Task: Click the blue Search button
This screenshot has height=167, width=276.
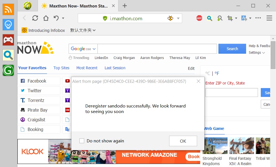Action: coord(232,49)
